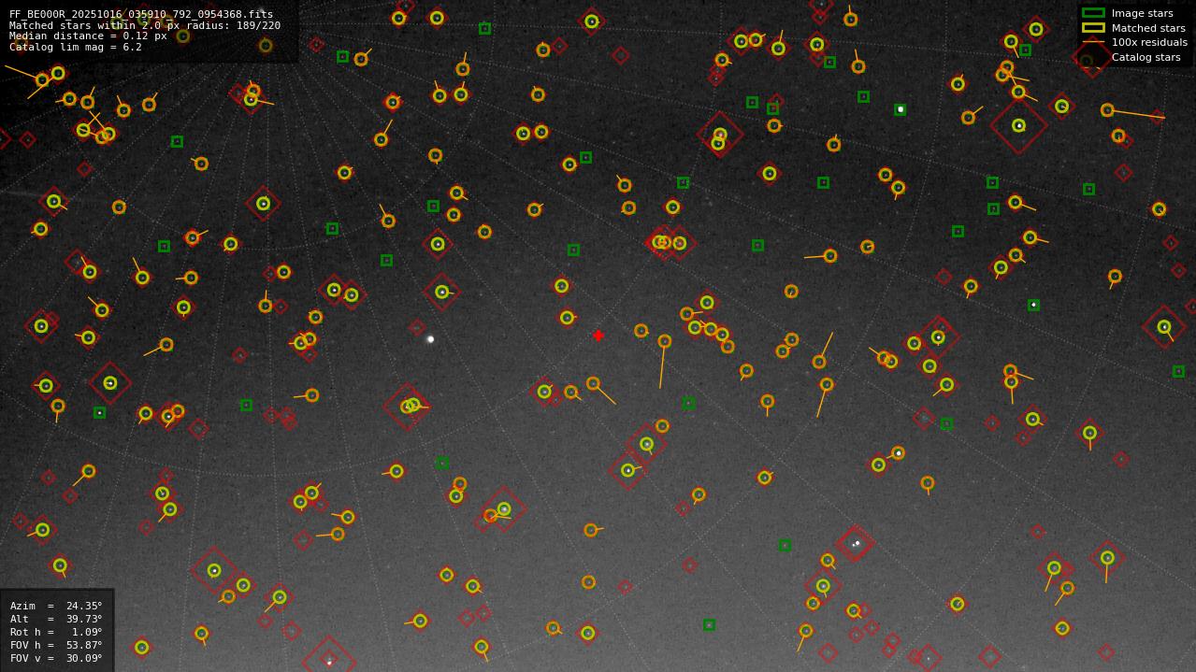Click the FOV h 53.87° readout
Screen dimensions: 1196x672
click(x=56, y=645)
